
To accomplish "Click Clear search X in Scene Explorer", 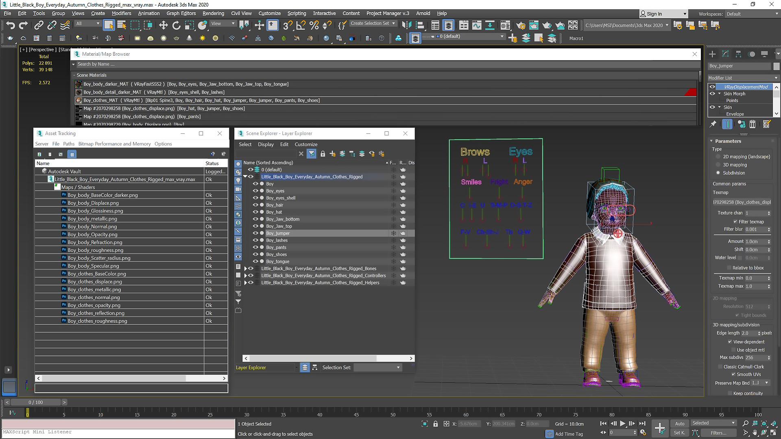I will coord(301,154).
